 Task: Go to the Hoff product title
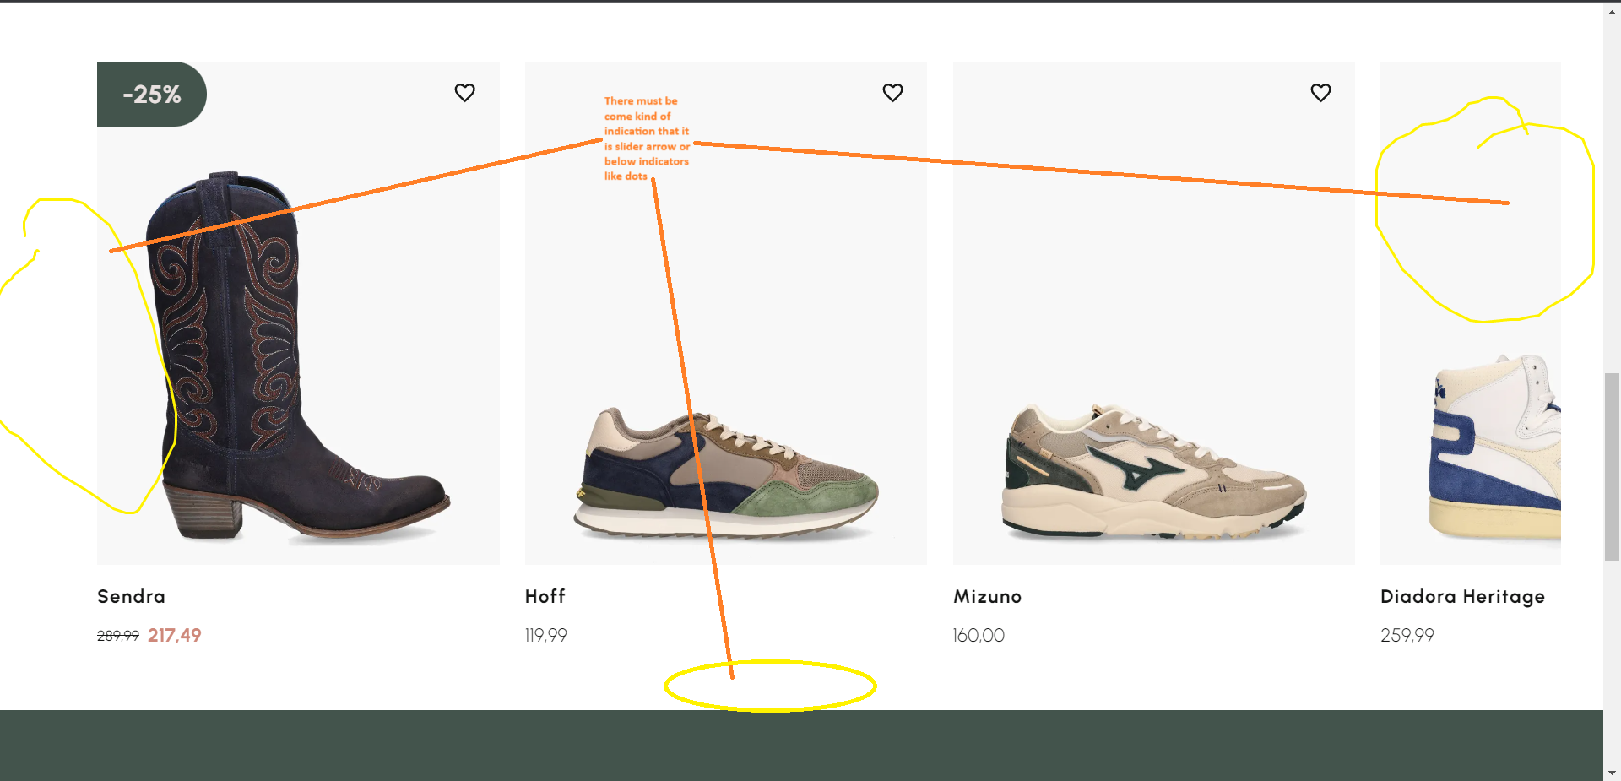545,597
